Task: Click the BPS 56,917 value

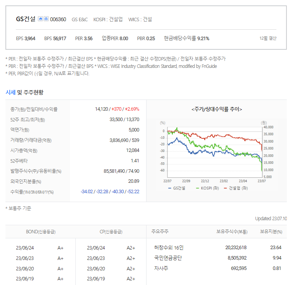Action: click(55, 39)
